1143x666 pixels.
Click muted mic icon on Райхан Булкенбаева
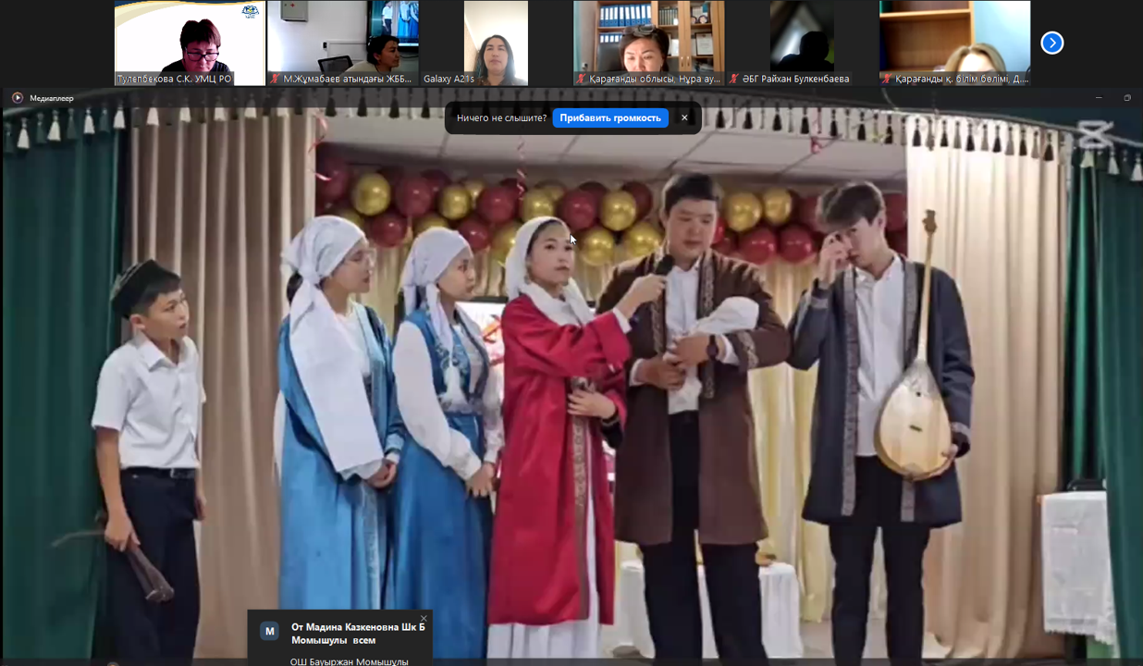point(734,80)
